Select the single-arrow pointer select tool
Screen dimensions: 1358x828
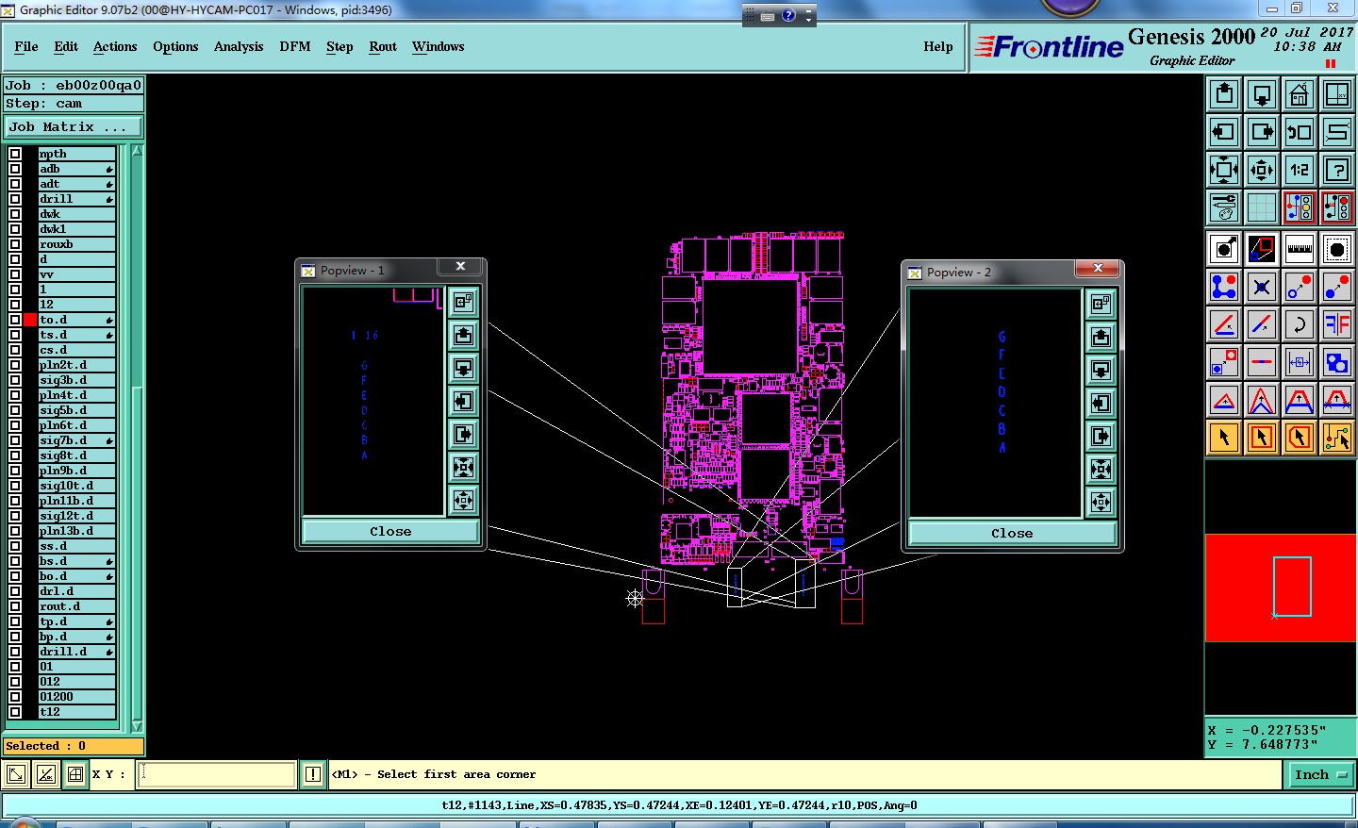[x=1224, y=438]
